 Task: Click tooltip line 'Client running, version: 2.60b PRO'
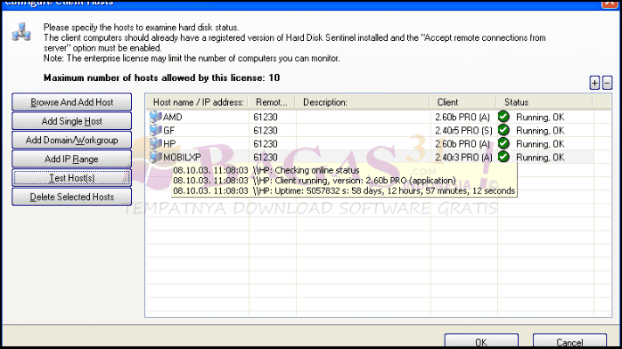click(315, 181)
